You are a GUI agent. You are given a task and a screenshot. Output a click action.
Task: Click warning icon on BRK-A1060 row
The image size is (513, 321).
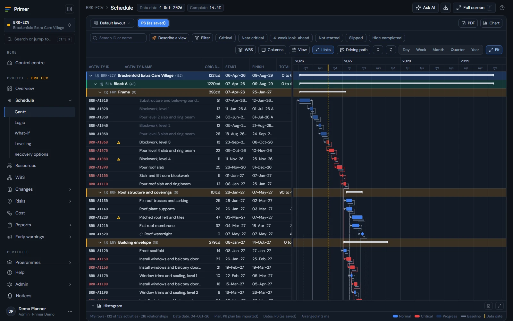pos(119,142)
